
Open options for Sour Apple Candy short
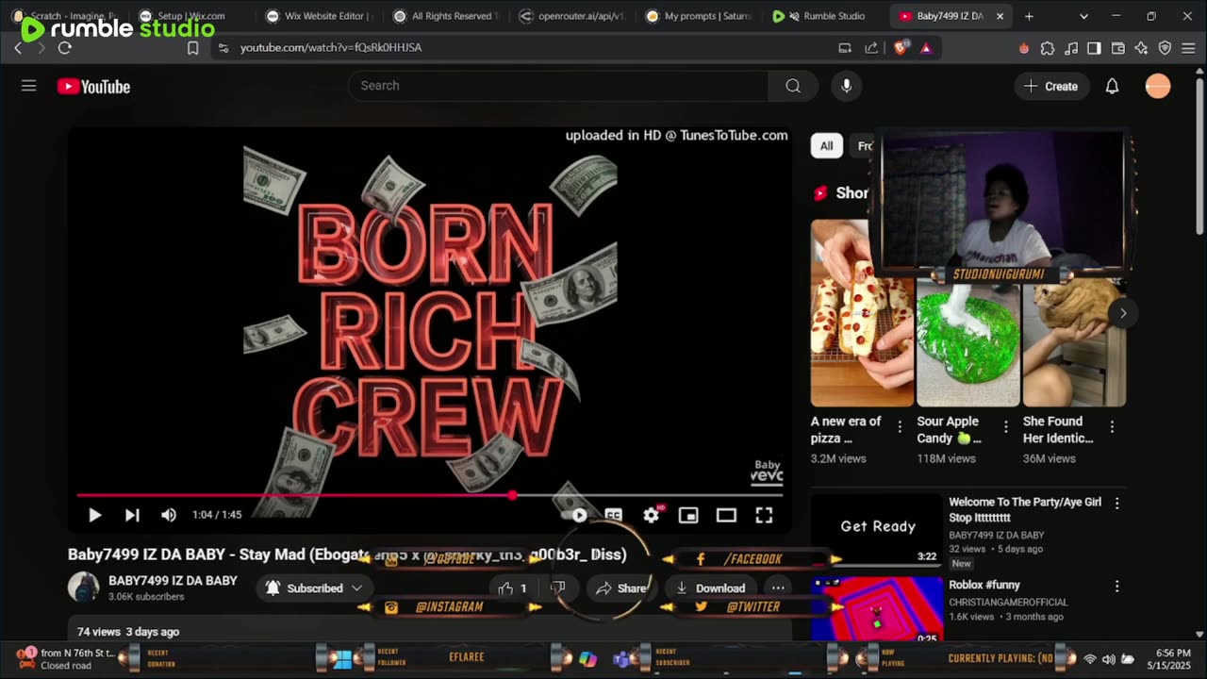(1005, 426)
